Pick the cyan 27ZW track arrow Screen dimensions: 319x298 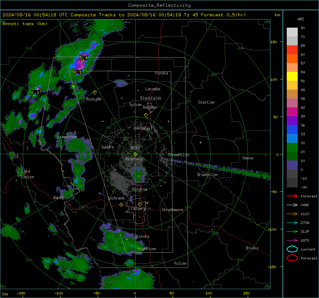[x=292, y=223]
